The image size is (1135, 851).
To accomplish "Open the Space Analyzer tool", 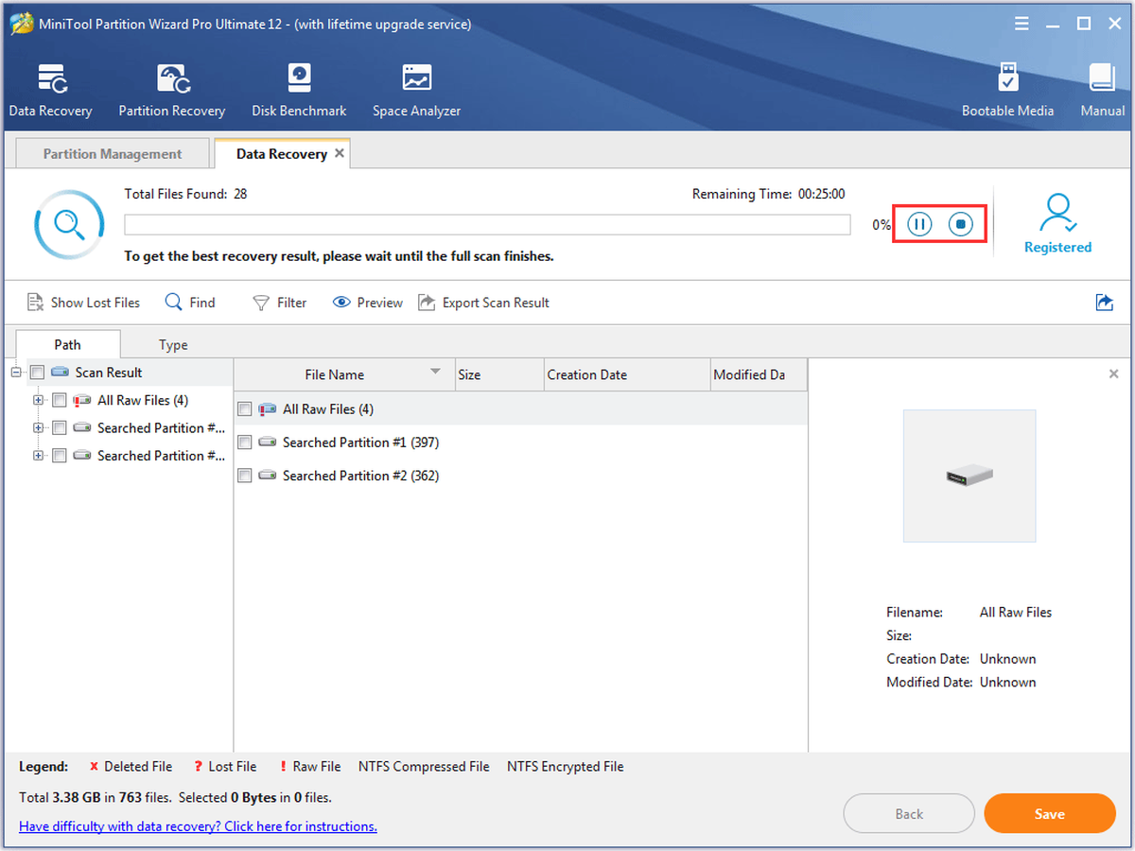I will (x=416, y=79).
